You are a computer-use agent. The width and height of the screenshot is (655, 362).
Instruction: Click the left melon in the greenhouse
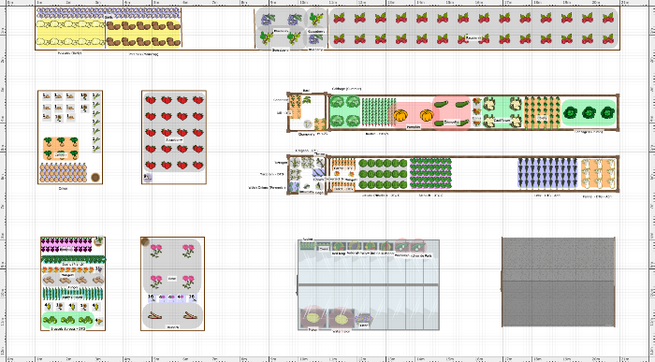coord(313,319)
